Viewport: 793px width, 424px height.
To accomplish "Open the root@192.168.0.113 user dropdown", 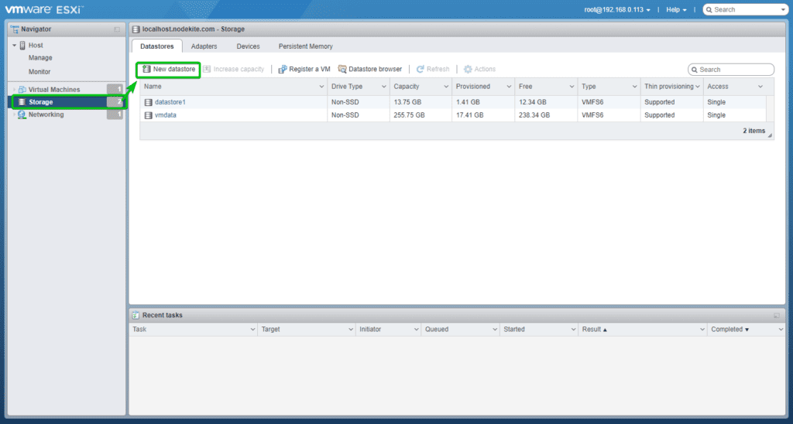I will click(x=617, y=9).
